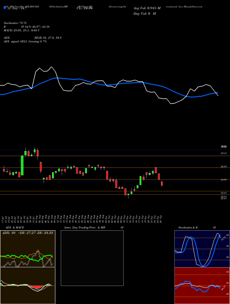The height and width of the screenshot is (304, 230).
Task: Click the '(MGR) 10, 27.3, 33.3' ADX values
Action: pyautogui.click(x=48, y=38)
